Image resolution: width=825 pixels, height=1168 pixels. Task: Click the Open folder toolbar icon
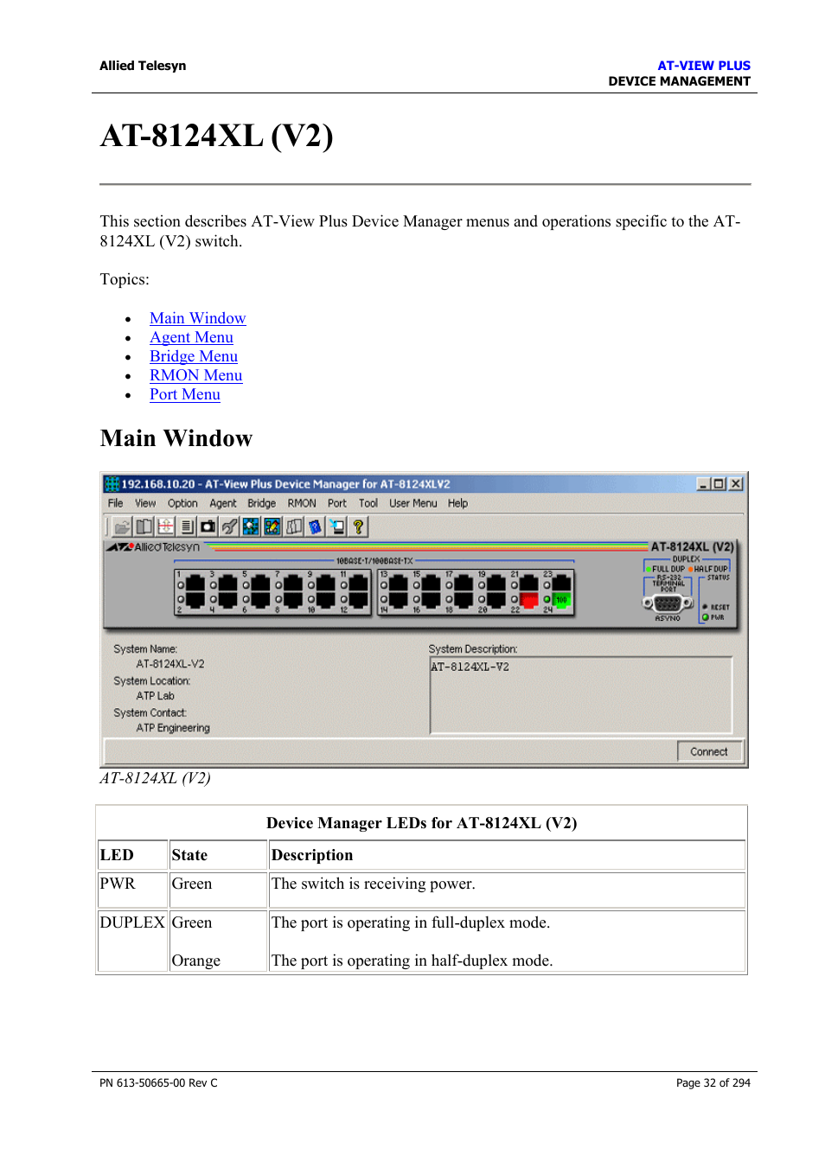pos(122,527)
